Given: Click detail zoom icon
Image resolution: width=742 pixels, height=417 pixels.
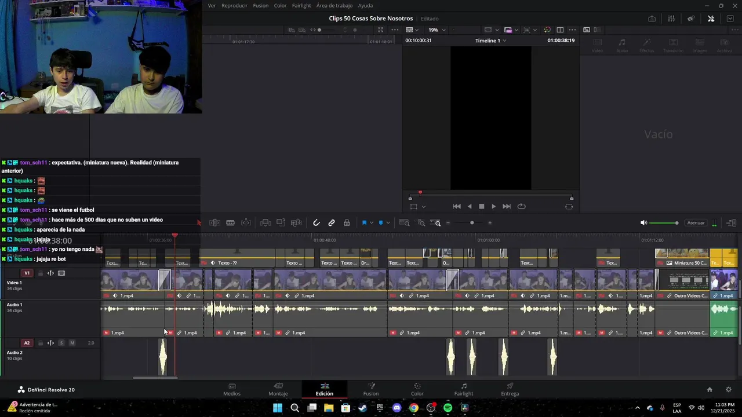Looking at the screenshot, I should (421, 223).
